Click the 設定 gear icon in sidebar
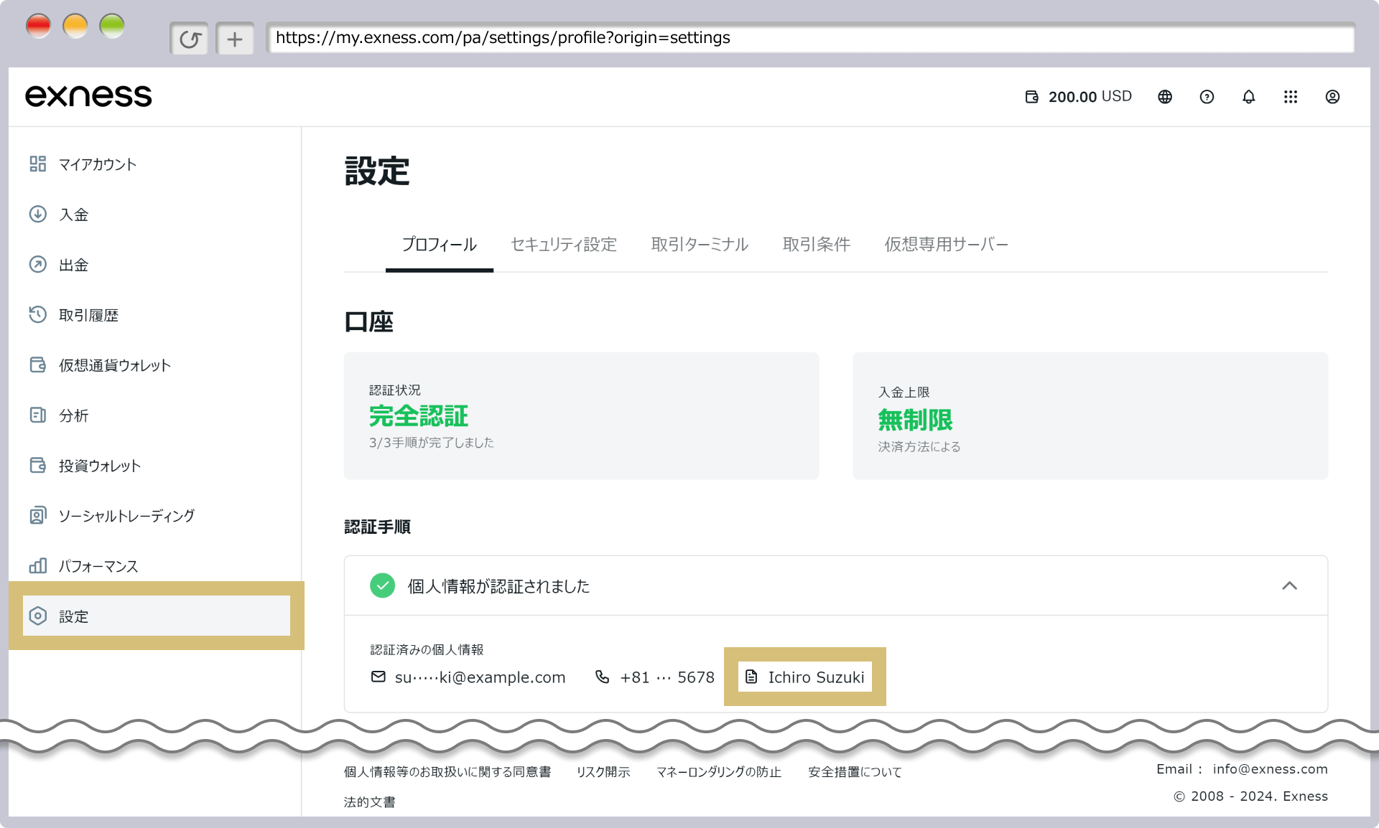The height and width of the screenshot is (828, 1379). 38,616
